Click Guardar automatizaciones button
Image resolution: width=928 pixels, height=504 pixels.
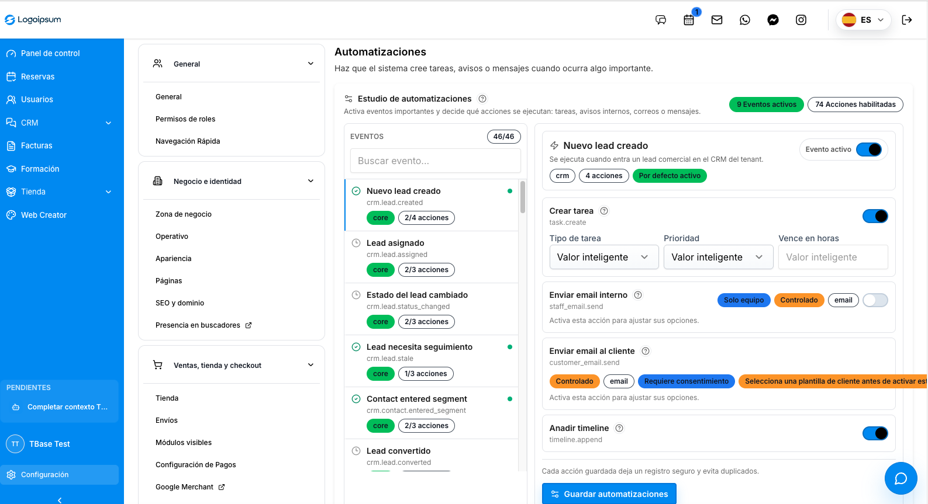[609, 493]
